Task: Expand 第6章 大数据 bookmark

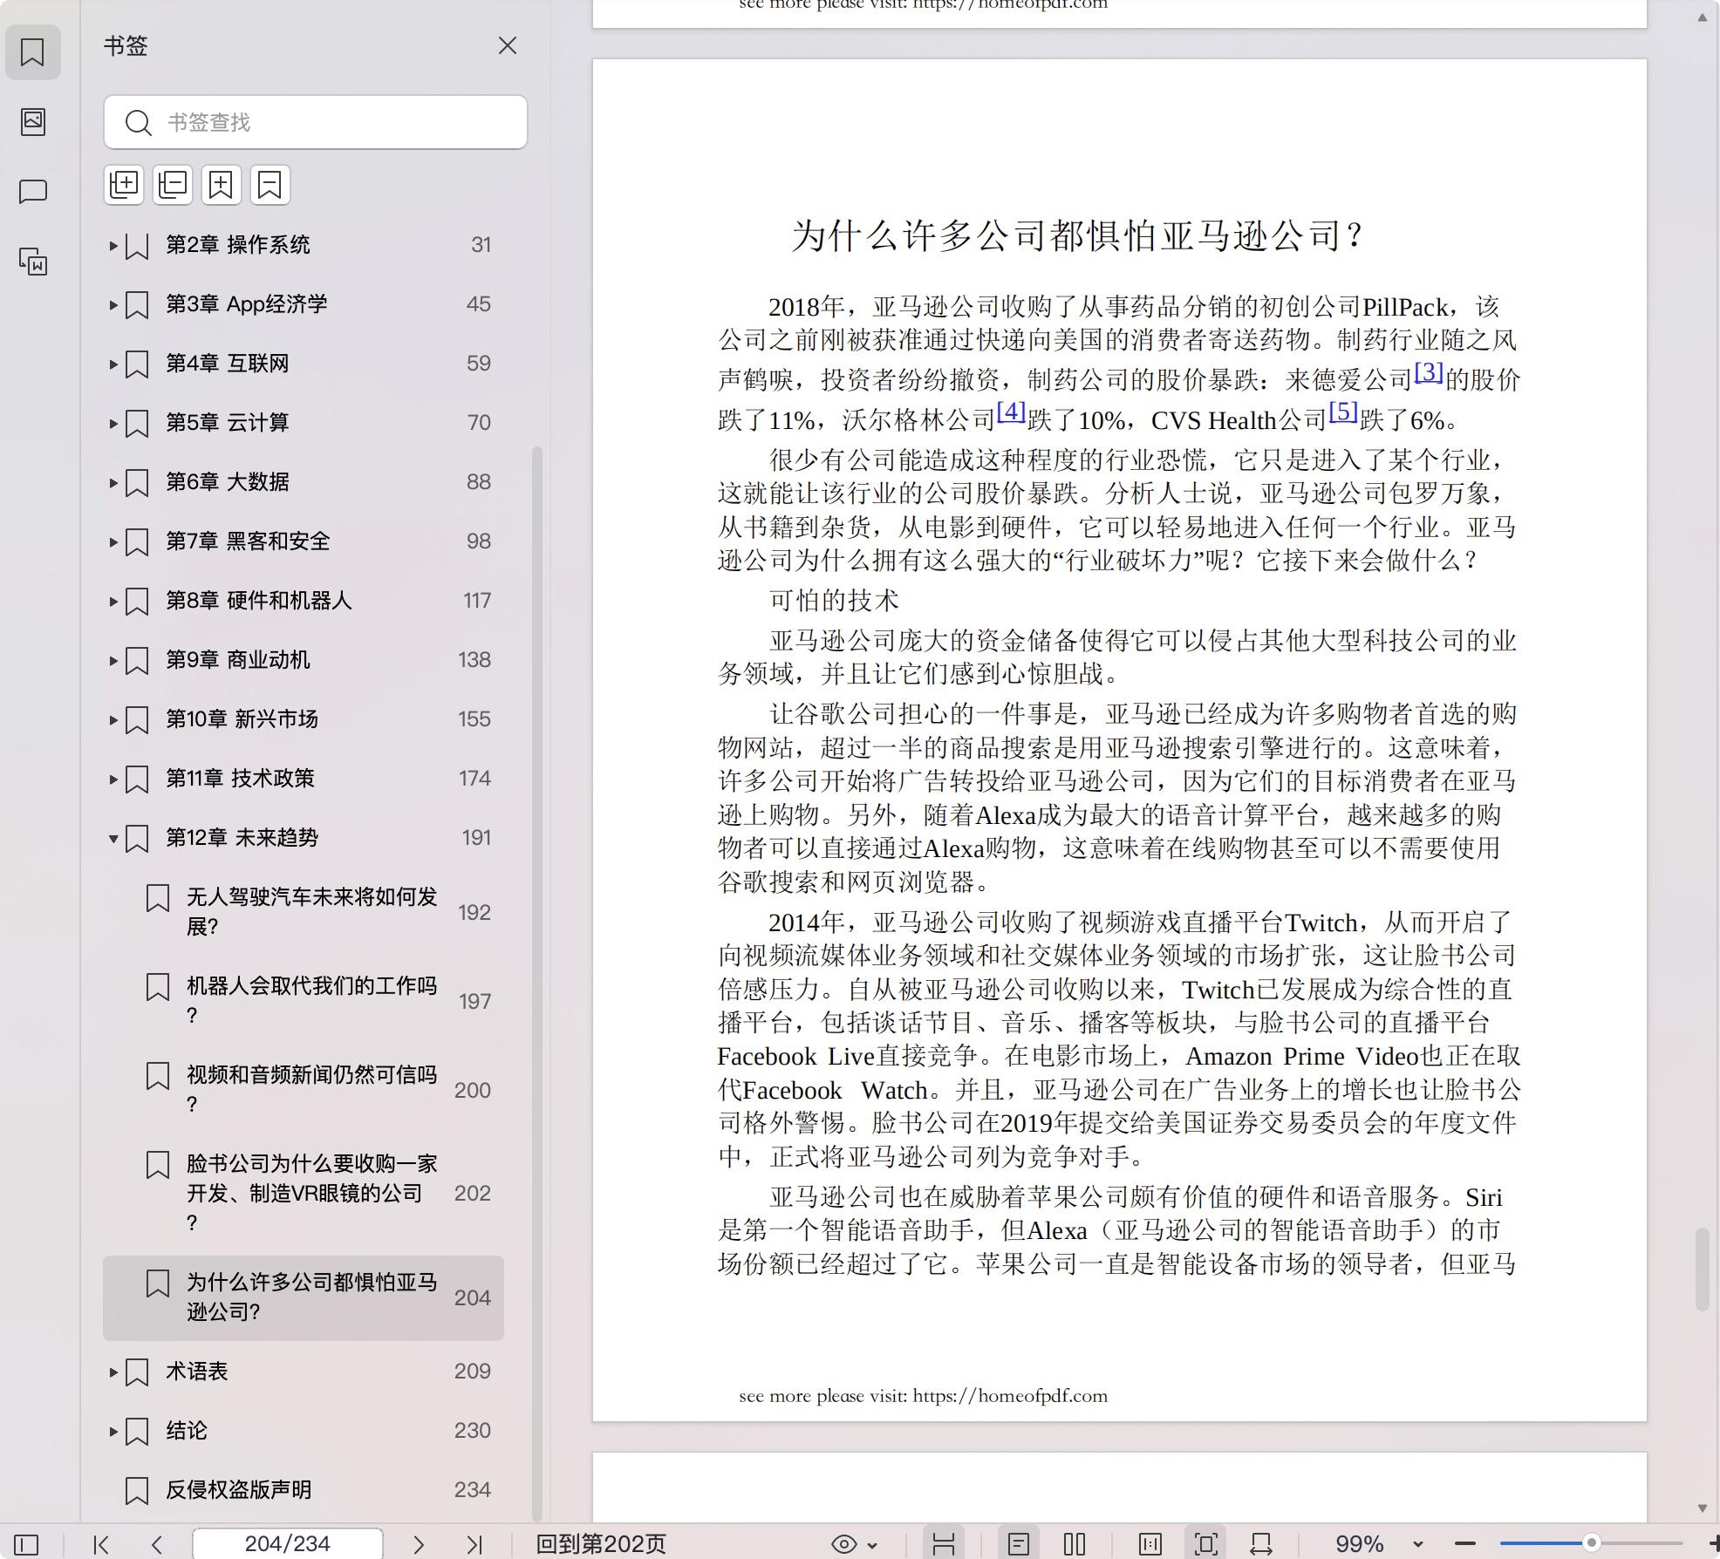Action: point(113,483)
